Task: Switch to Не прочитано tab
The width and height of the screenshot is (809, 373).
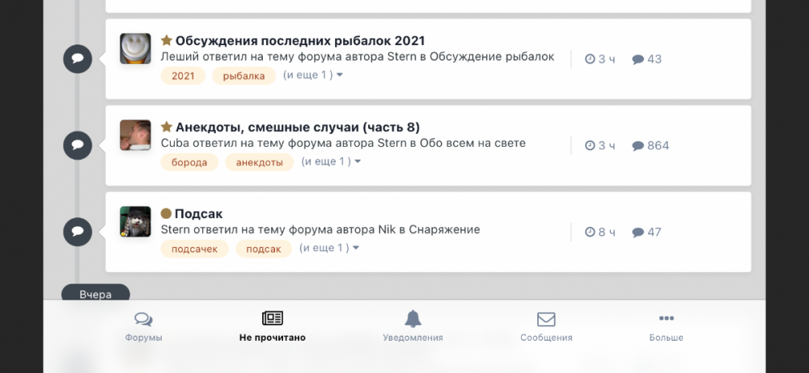Action: coord(273,327)
